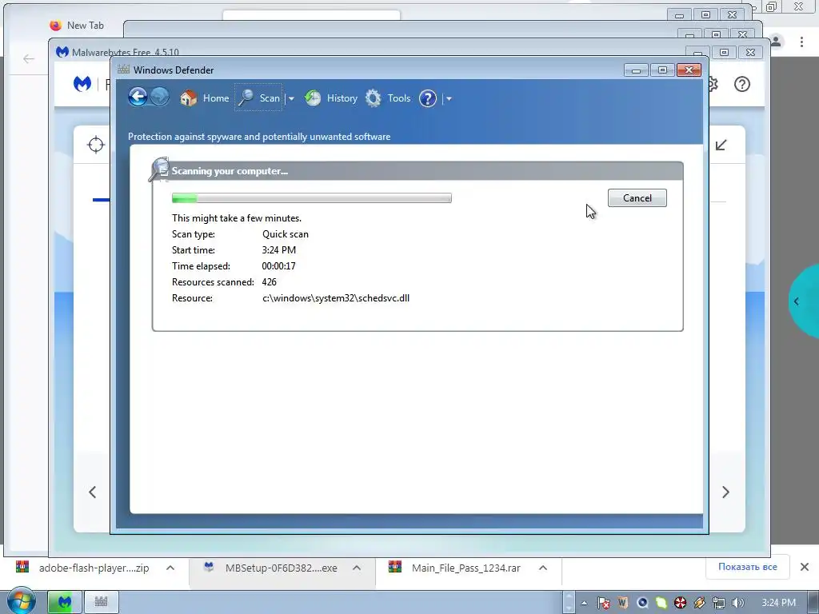
Task: Expand the help options dropdown arrow
Action: tap(449, 98)
